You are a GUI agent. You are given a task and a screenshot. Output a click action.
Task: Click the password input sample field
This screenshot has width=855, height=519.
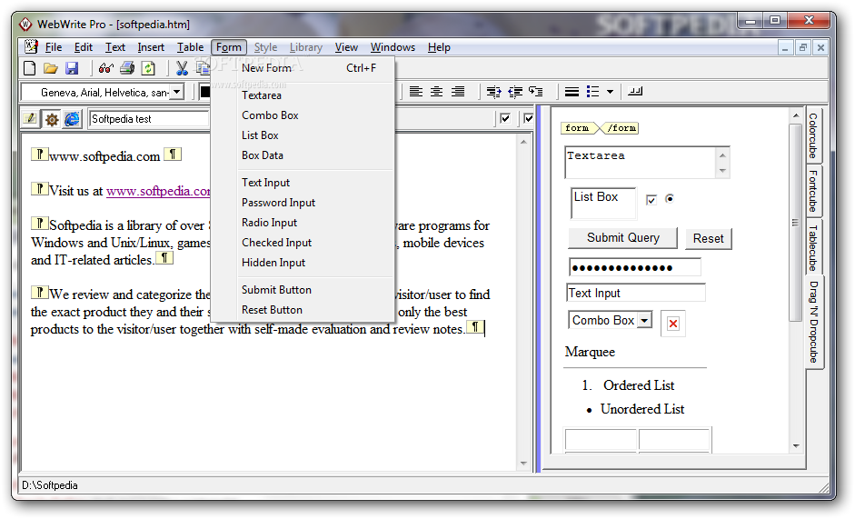[x=635, y=267]
